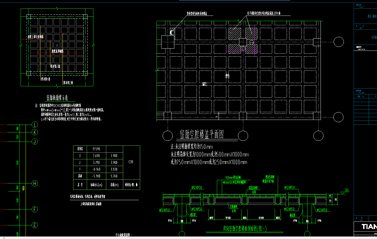Click the drawing title 密肋板肋梁示意

(x=57, y=97)
